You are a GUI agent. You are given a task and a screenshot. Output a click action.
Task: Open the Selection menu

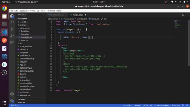point(24,11)
